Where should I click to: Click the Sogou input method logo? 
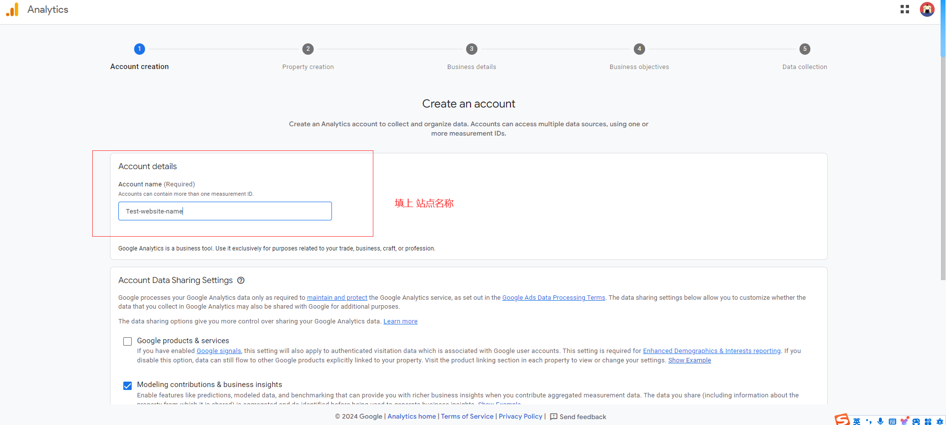pos(842,420)
